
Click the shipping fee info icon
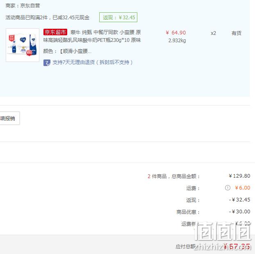[x=228, y=188]
